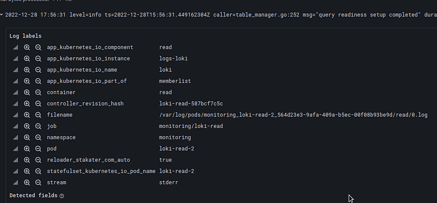Select the filename path value text

click(x=293, y=115)
